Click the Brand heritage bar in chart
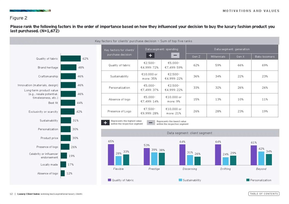This screenshot has height=204, width=289. point(68,68)
